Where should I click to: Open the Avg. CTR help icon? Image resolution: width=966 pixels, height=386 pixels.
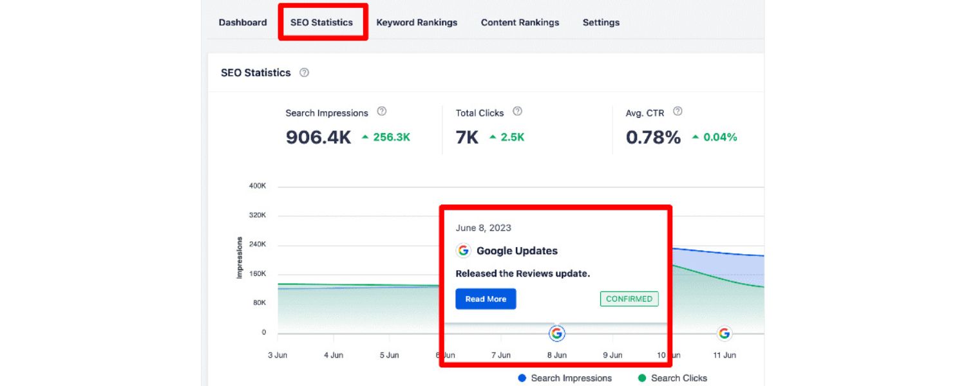pos(677,111)
